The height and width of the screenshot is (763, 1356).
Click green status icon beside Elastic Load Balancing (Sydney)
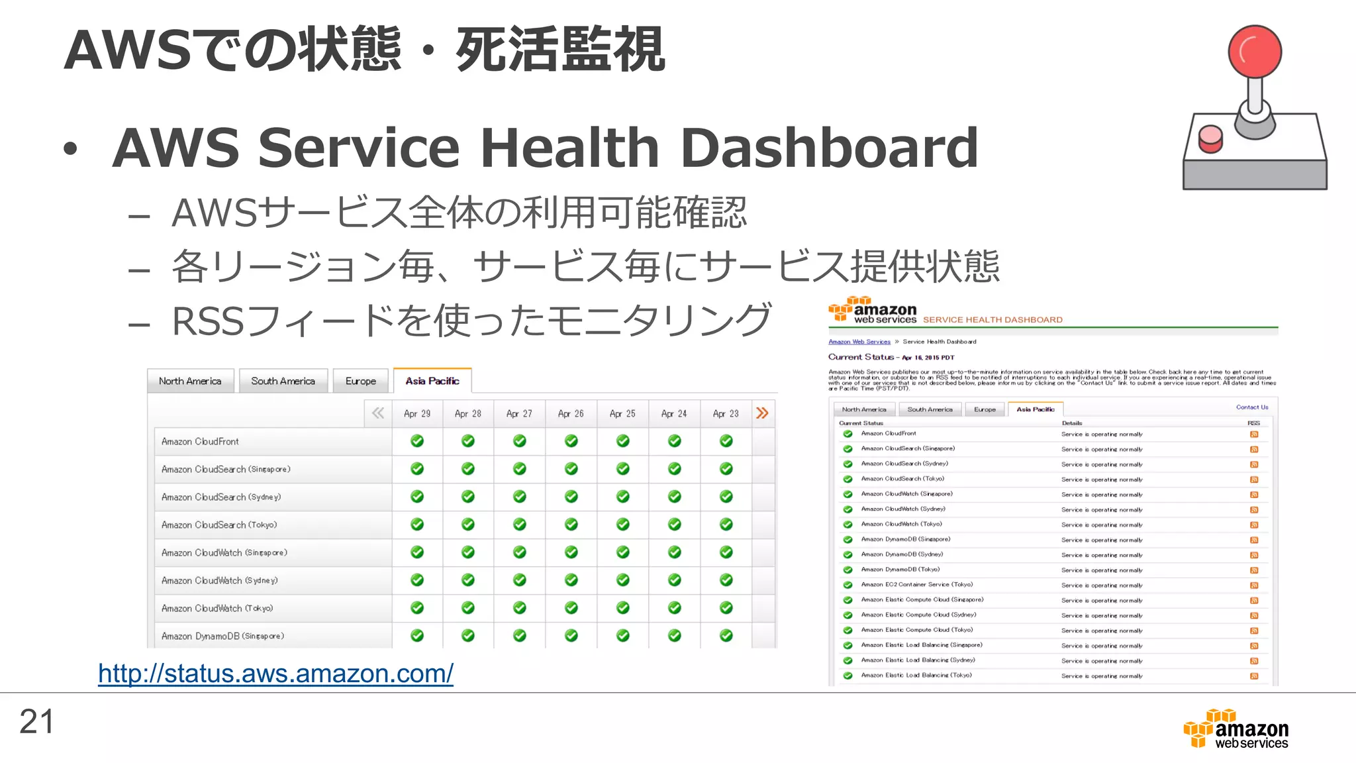(847, 660)
